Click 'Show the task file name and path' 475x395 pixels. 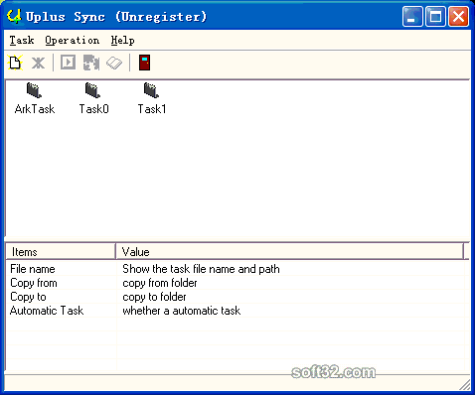click(x=201, y=269)
